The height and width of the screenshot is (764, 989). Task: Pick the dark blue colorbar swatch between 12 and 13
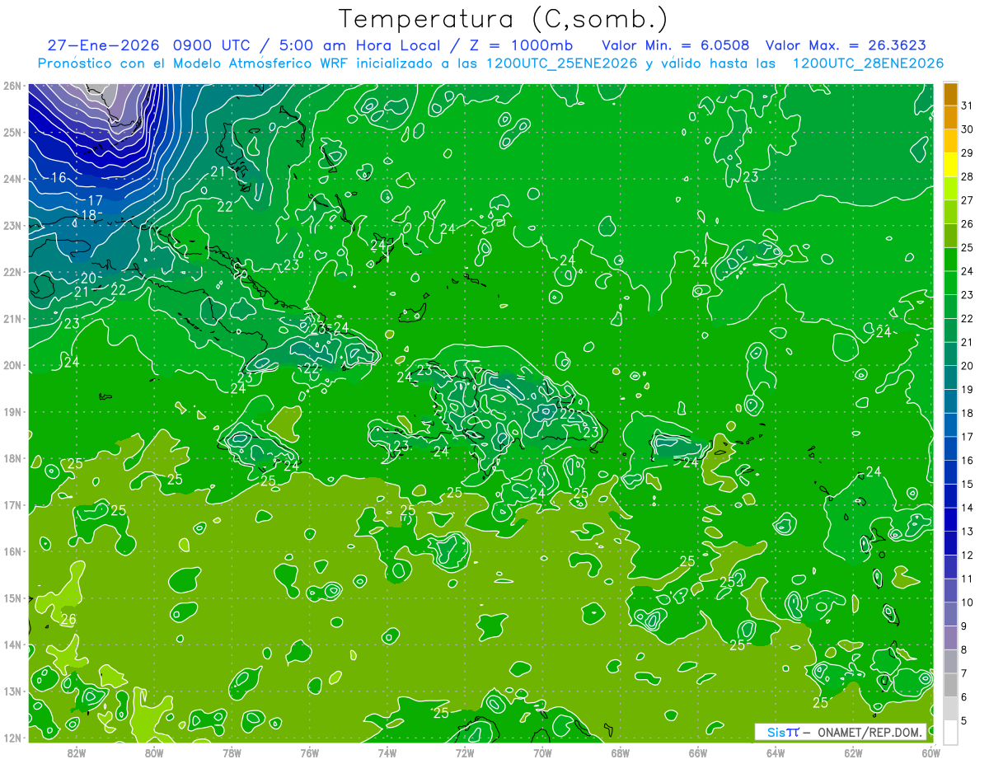pos(950,543)
